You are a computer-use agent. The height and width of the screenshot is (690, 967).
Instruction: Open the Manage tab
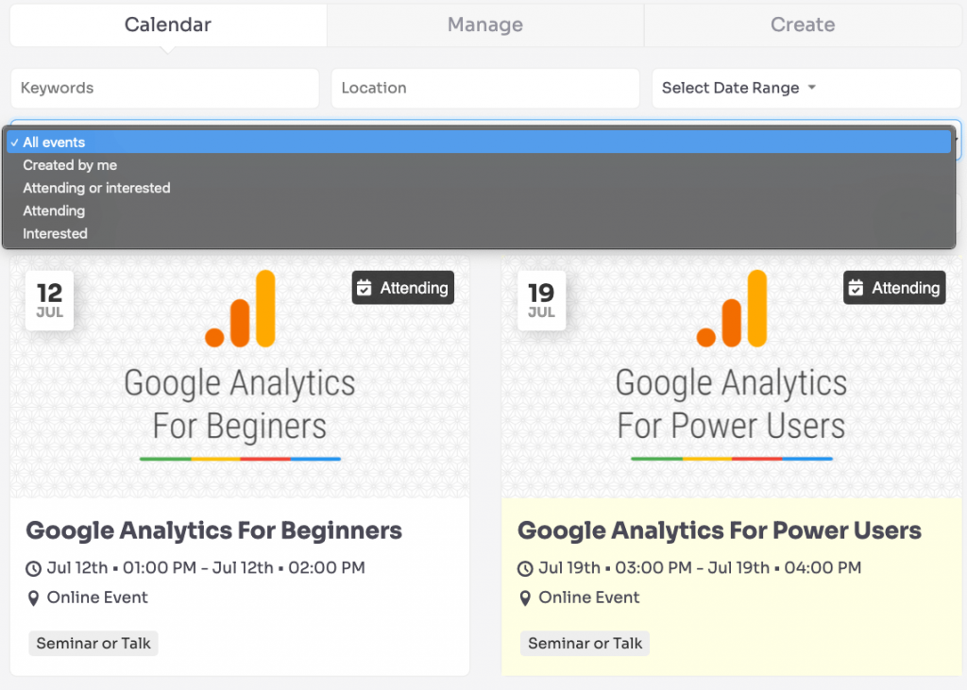[485, 25]
